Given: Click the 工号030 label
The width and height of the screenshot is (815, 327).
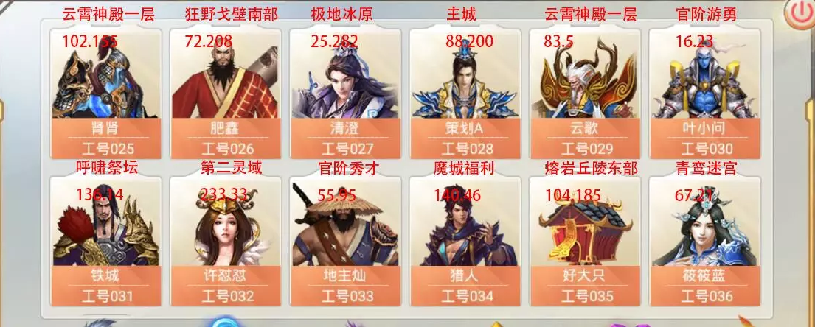Looking at the screenshot, I should tap(707, 149).
